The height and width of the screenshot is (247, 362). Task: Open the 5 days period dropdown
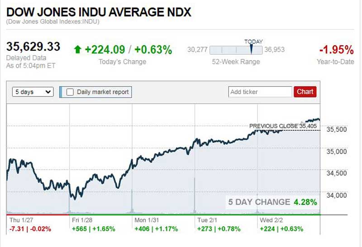(x=33, y=92)
